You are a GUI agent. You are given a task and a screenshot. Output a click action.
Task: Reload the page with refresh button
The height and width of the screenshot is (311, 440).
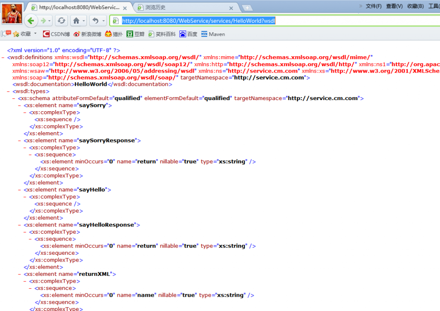[x=61, y=21]
